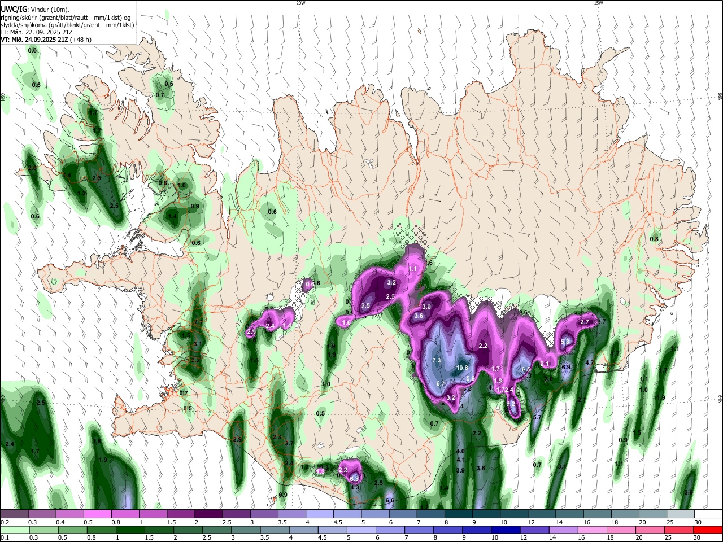Click the 4.7 precipitation value on the map
The height and width of the screenshot is (542, 723).
tap(590, 362)
